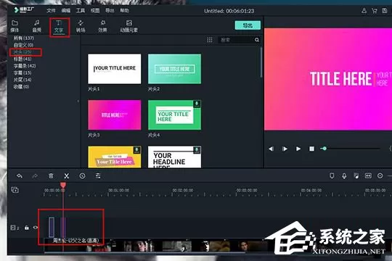The height and width of the screenshot is (261, 392).
Task: Click the preview progress slider handle
Action: pyautogui.click(x=324, y=149)
